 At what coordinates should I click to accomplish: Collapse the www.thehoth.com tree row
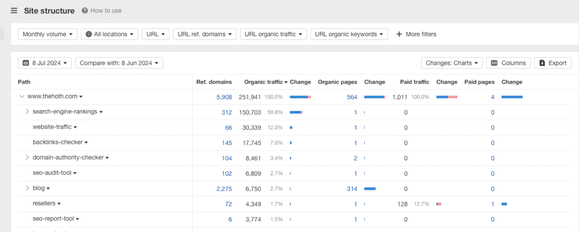point(21,97)
